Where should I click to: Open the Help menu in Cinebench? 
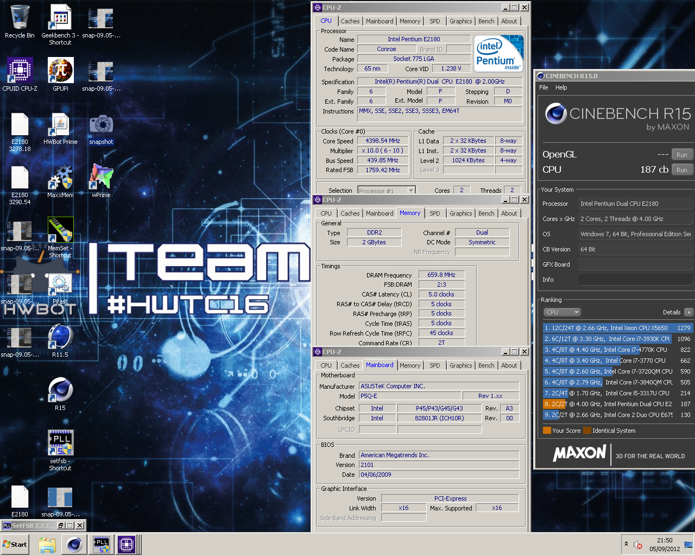(561, 87)
